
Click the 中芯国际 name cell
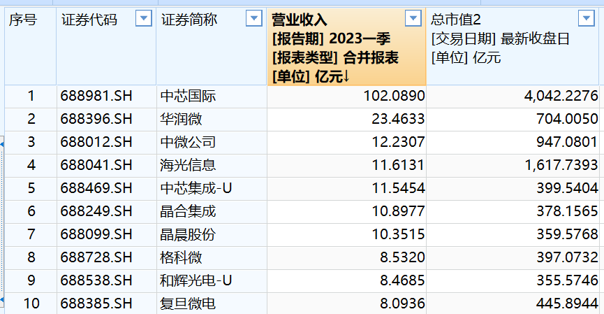[212, 97]
